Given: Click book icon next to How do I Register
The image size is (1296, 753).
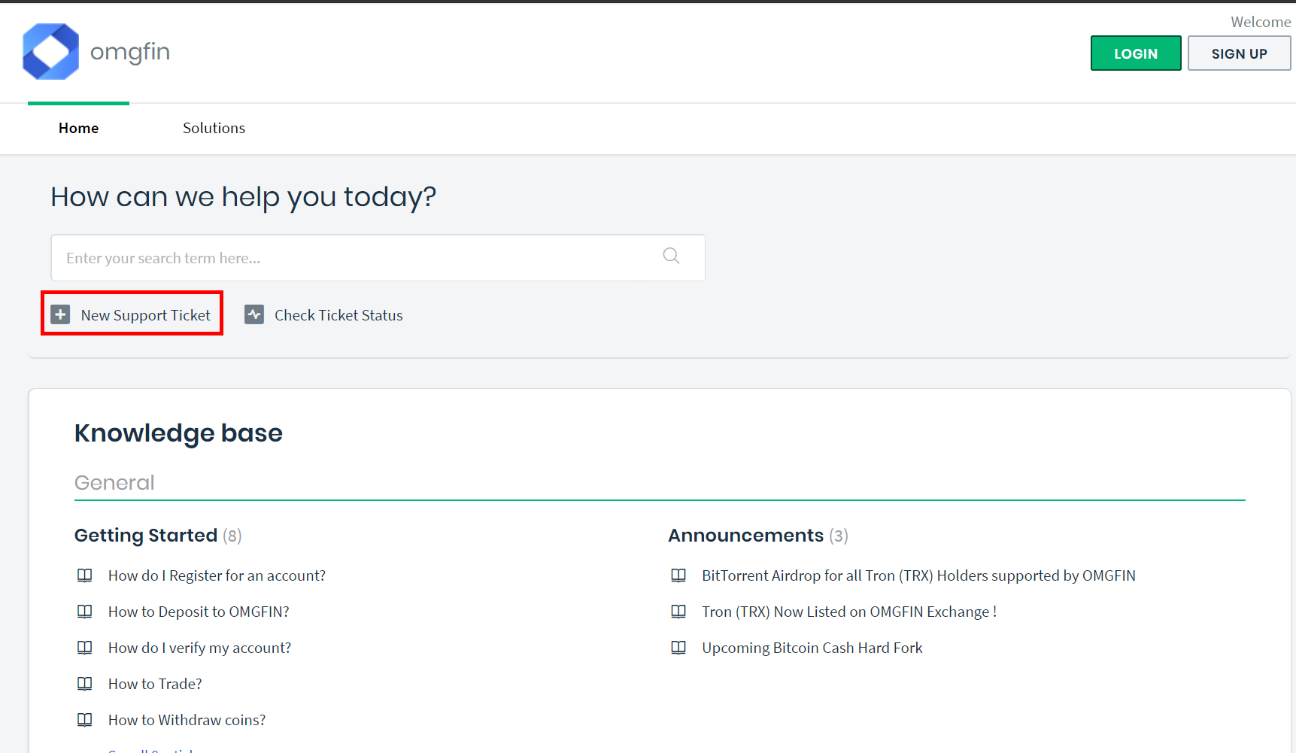Looking at the screenshot, I should click(x=85, y=575).
